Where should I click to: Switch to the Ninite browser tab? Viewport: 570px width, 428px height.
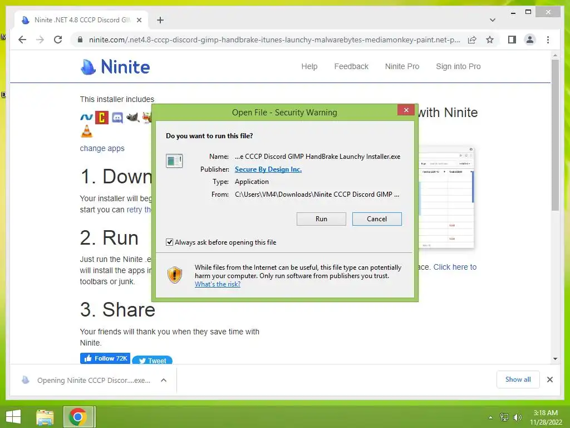[x=82, y=20]
